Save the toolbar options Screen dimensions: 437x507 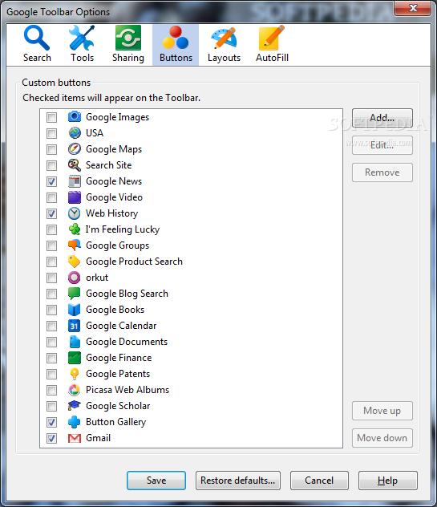pos(156,481)
